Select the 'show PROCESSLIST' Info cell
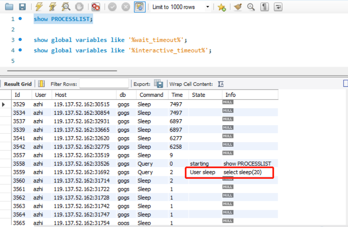 [250, 164]
